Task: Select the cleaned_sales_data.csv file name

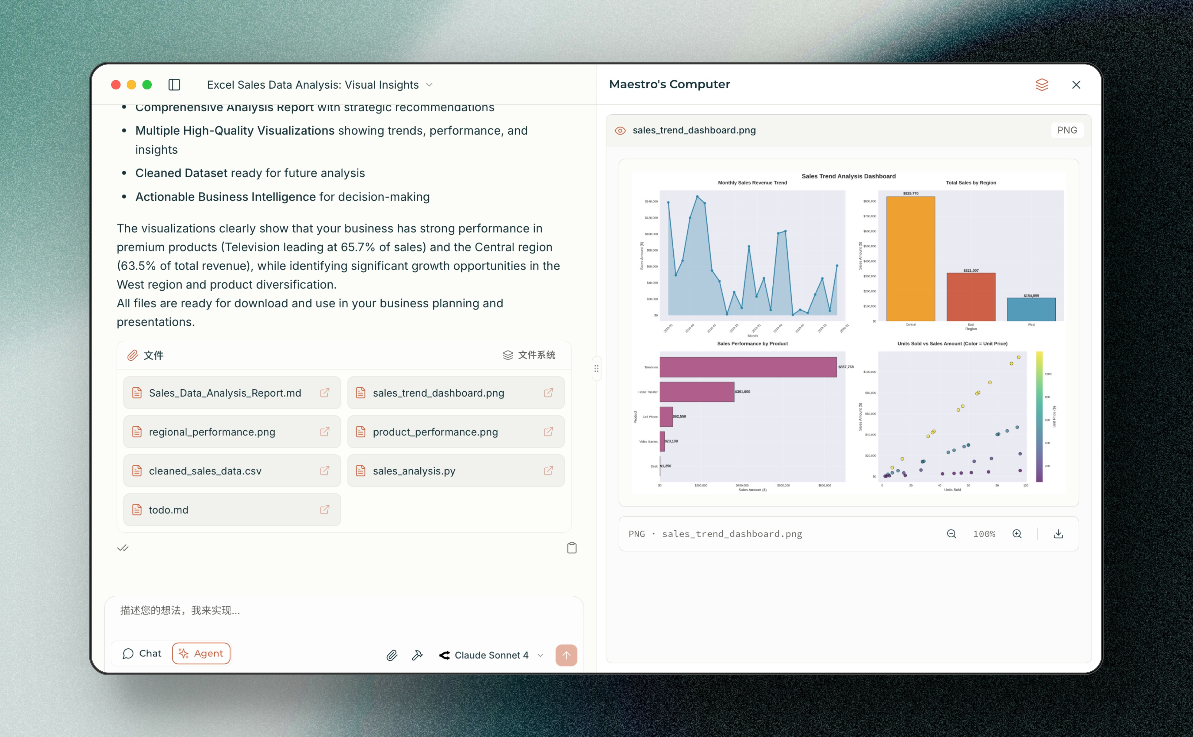Action: click(x=205, y=471)
